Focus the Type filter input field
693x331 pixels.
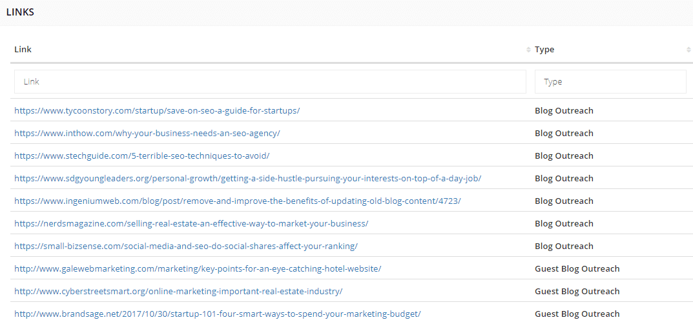tap(610, 82)
